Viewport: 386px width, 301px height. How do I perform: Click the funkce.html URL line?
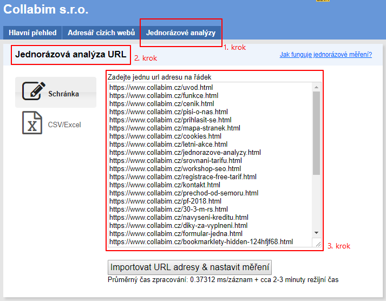click(x=163, y=95)
